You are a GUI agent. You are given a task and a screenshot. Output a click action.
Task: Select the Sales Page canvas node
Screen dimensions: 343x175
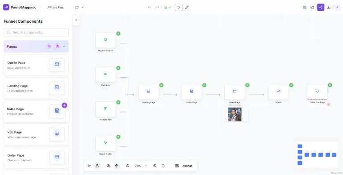pyautogui.click(x=192, y=92)
